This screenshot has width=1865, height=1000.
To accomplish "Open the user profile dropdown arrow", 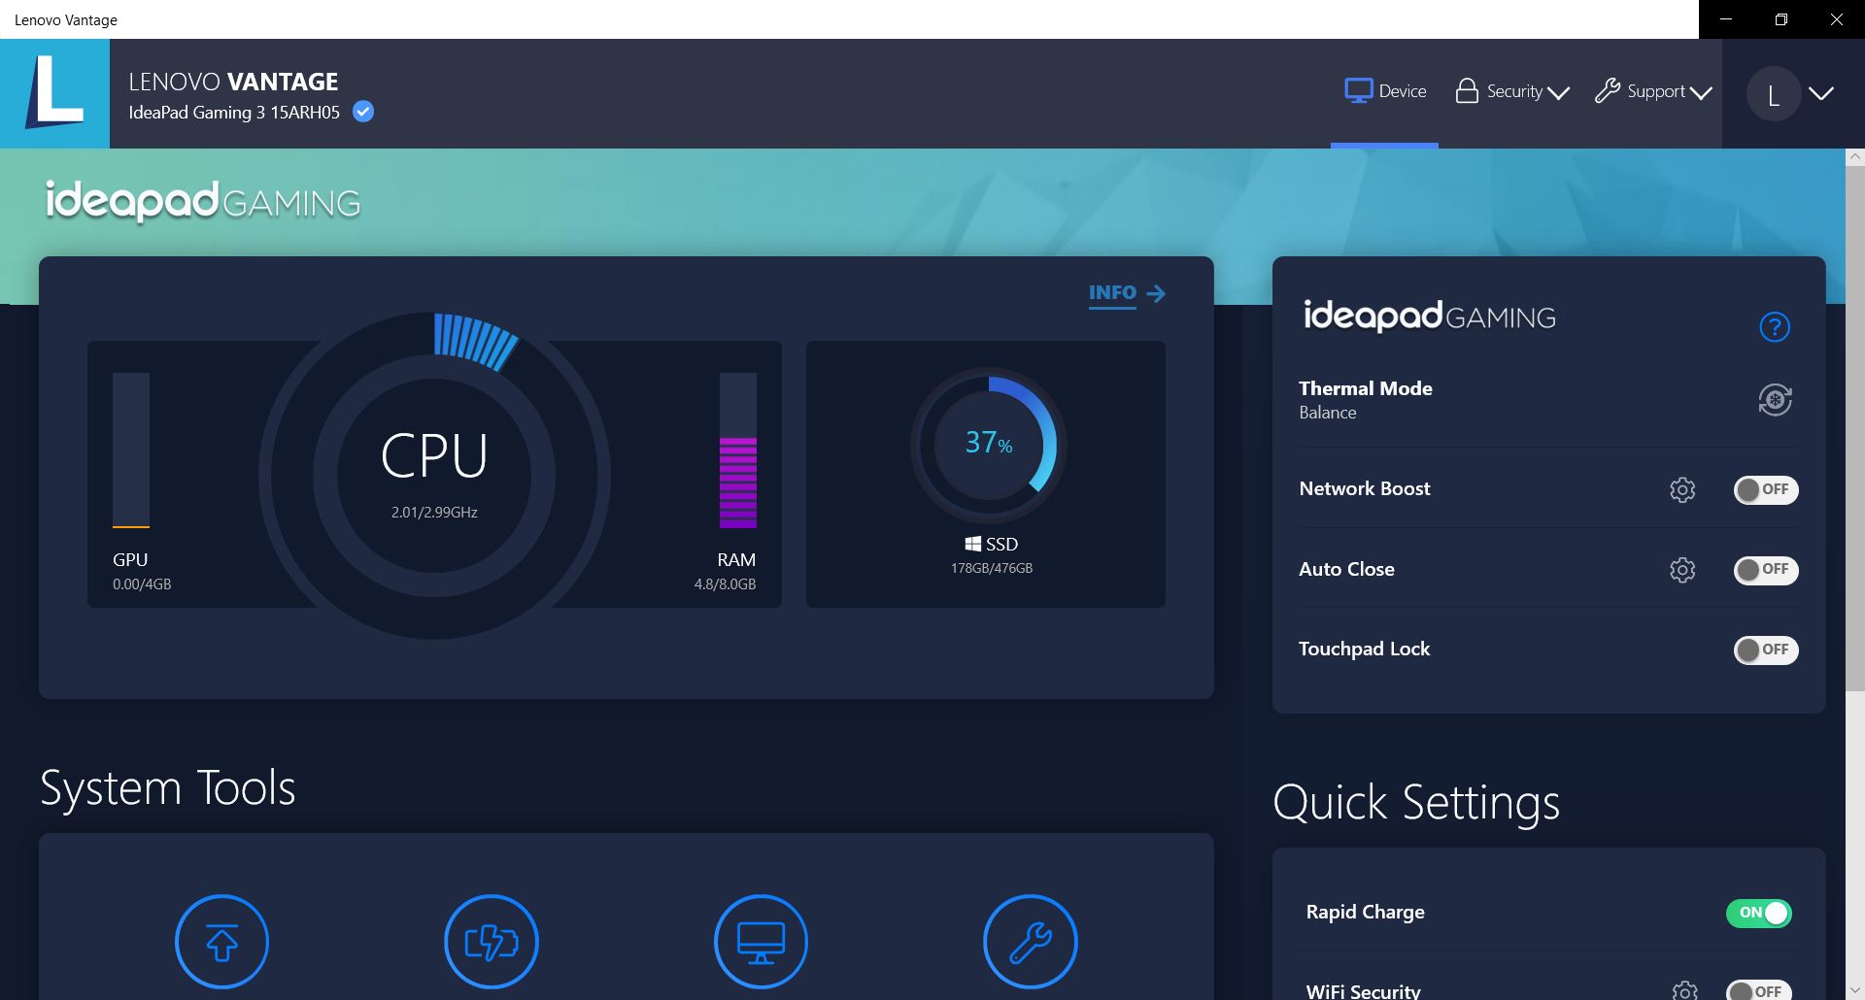I will [1821, 94].
